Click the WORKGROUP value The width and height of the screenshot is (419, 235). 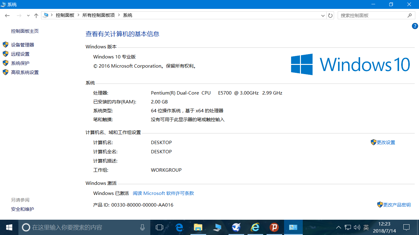tap(166, 170)
